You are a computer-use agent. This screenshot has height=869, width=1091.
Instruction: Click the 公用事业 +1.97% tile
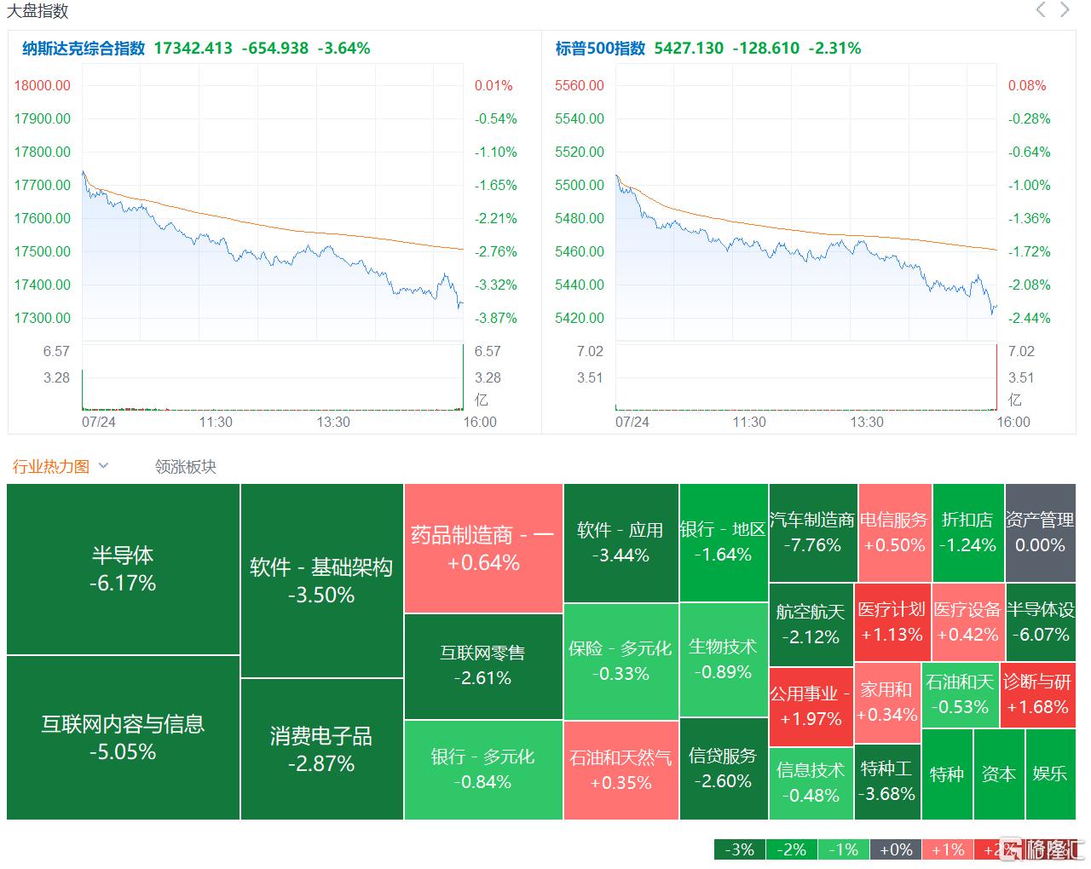[x=811, y=706]
